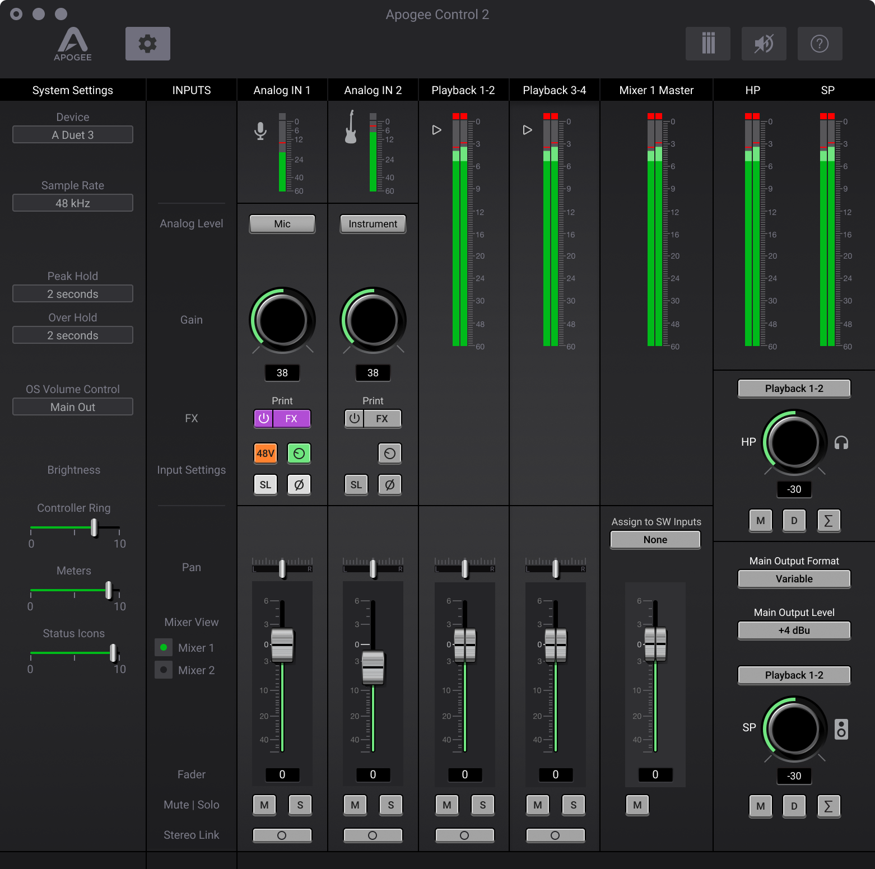875x869 pixels.
Task: Toggle Stereo Link for Analog IN 1
Action: point(282,835)
